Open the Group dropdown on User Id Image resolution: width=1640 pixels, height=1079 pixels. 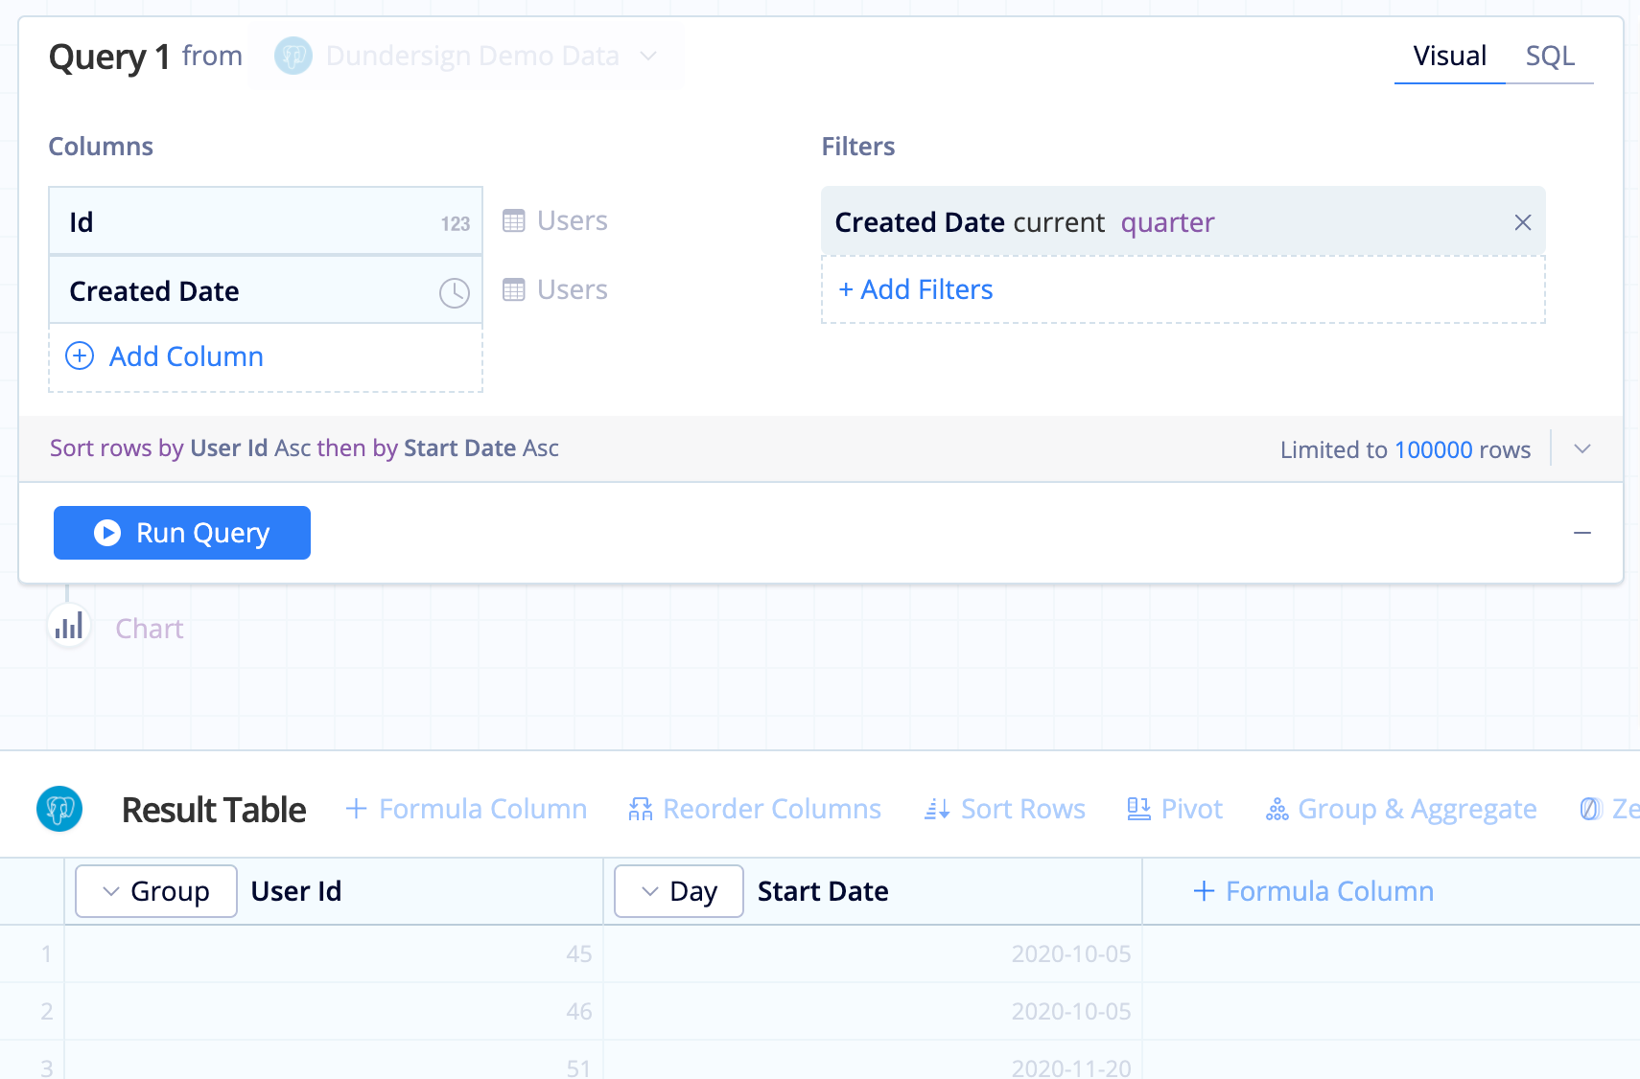tap(156, 891)
